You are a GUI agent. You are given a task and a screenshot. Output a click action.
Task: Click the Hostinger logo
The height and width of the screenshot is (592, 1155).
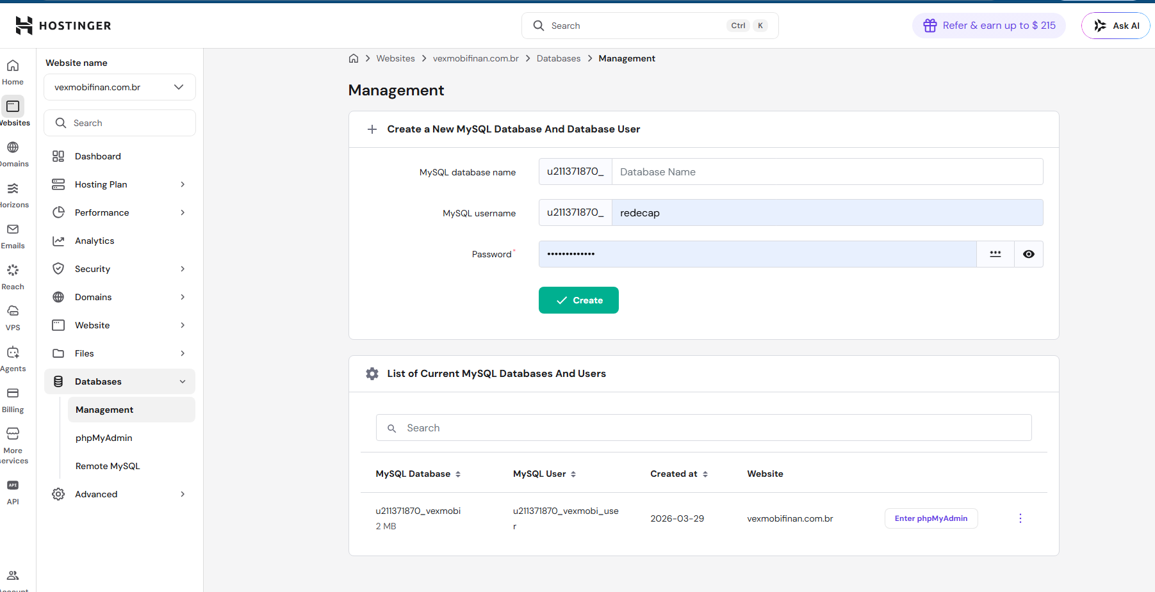click(x=63, y=26)
